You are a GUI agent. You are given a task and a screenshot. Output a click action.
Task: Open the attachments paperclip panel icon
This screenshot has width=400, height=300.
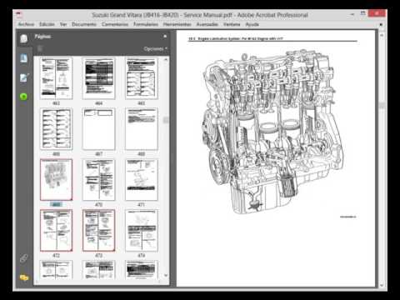[23, 258]
